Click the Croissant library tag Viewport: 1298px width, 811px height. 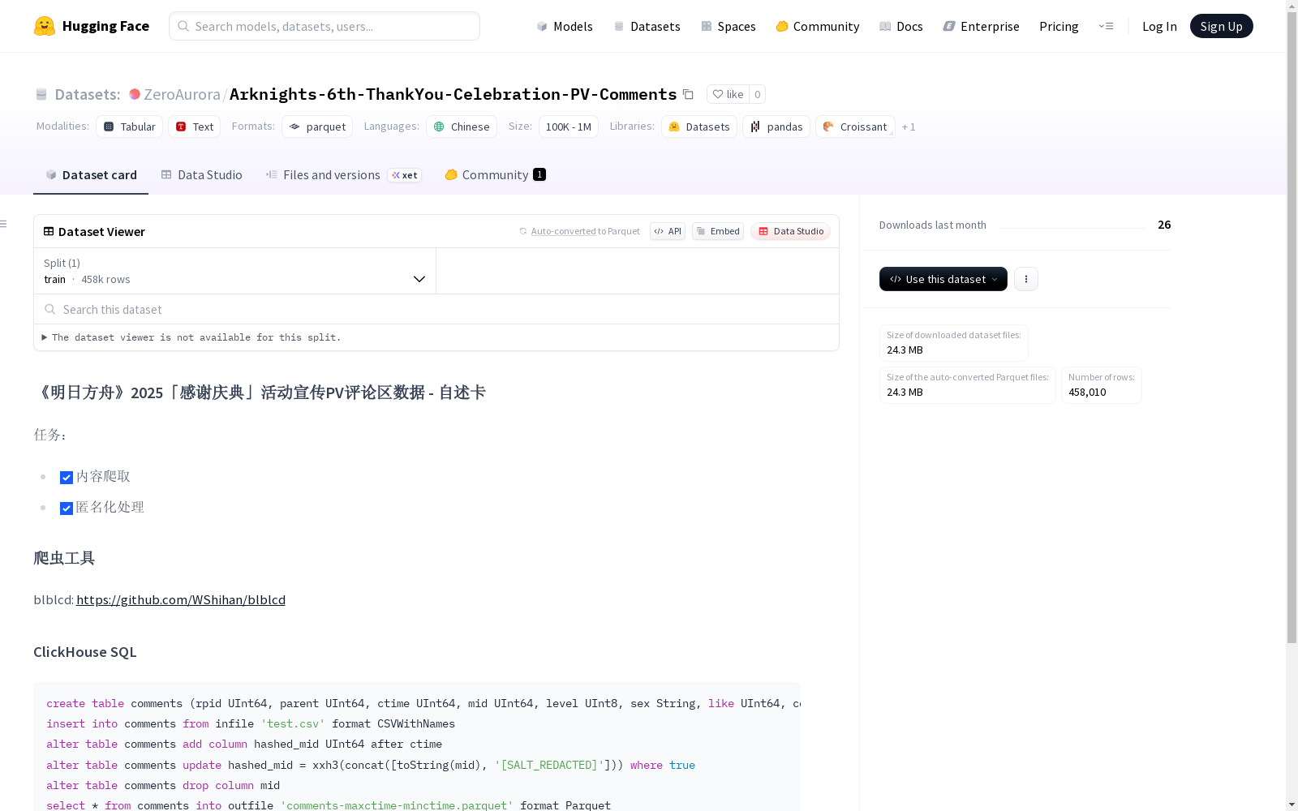(855, 127)
